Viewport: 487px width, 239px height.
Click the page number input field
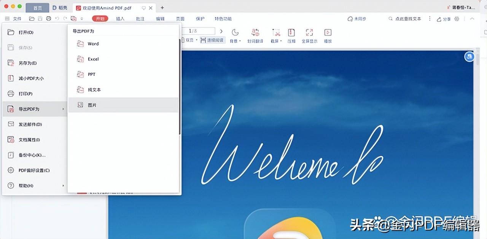198,31
